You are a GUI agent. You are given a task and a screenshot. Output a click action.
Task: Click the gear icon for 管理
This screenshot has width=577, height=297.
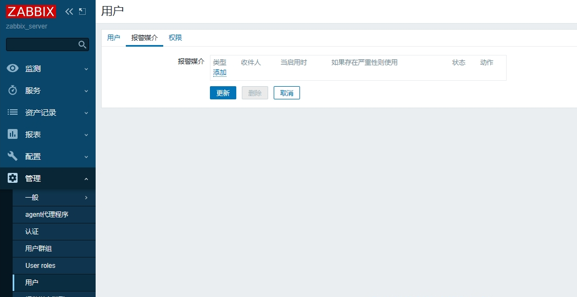[x=13, y=178]
